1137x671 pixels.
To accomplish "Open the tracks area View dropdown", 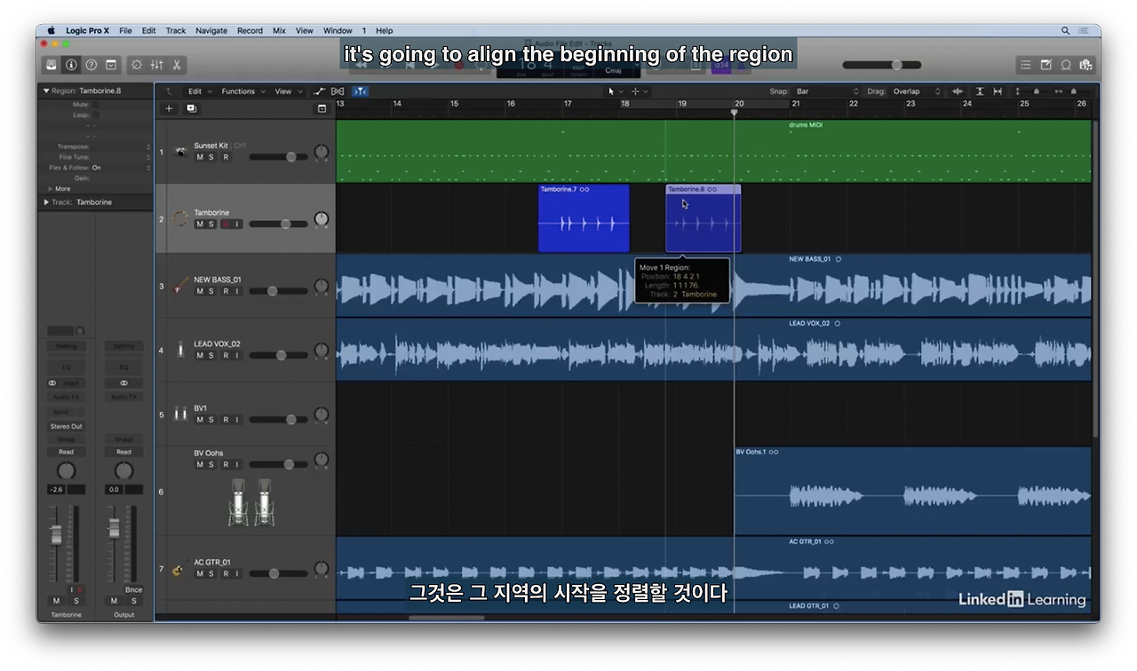I will click(x=287, y=91).
